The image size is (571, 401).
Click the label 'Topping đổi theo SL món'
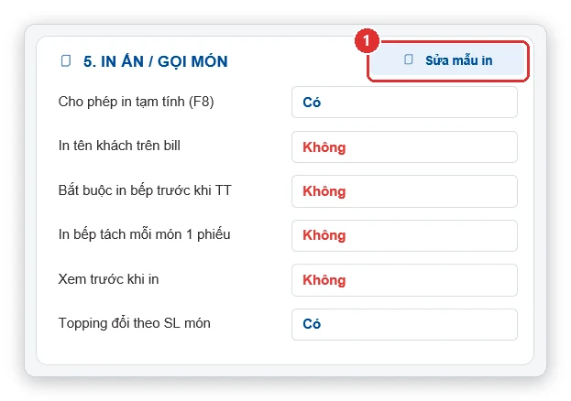click(135, 323)
